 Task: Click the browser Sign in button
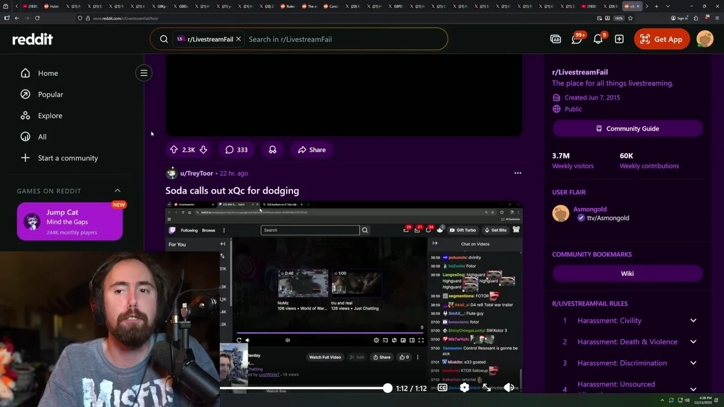click(679, 18)
